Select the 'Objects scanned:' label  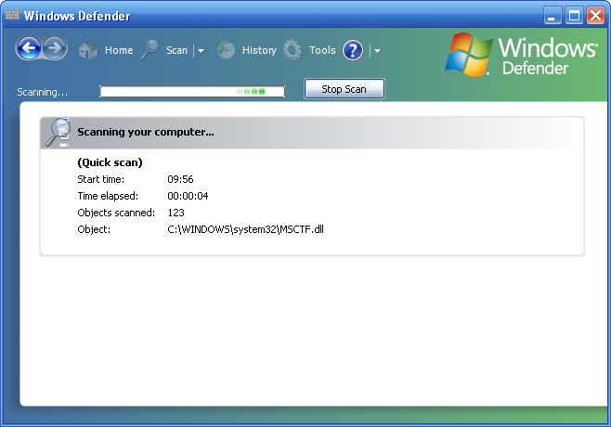(116, 213)
